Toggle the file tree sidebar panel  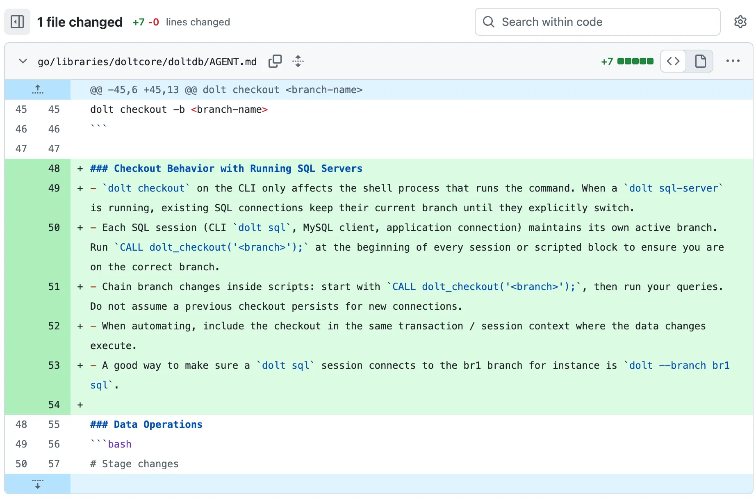17,22
